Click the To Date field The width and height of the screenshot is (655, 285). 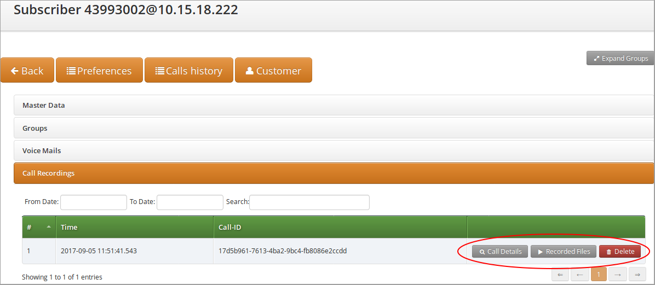(x=189, y=202)
